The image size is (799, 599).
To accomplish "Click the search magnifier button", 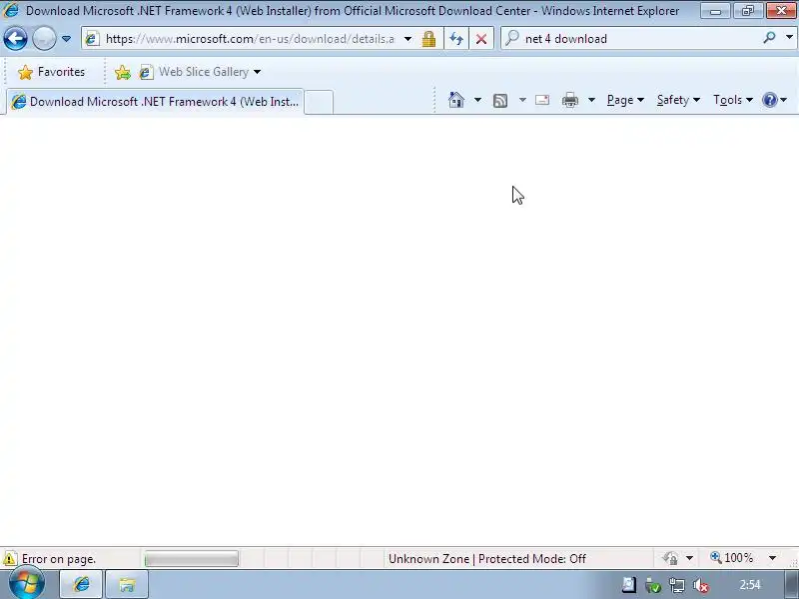I will point(769,38).
